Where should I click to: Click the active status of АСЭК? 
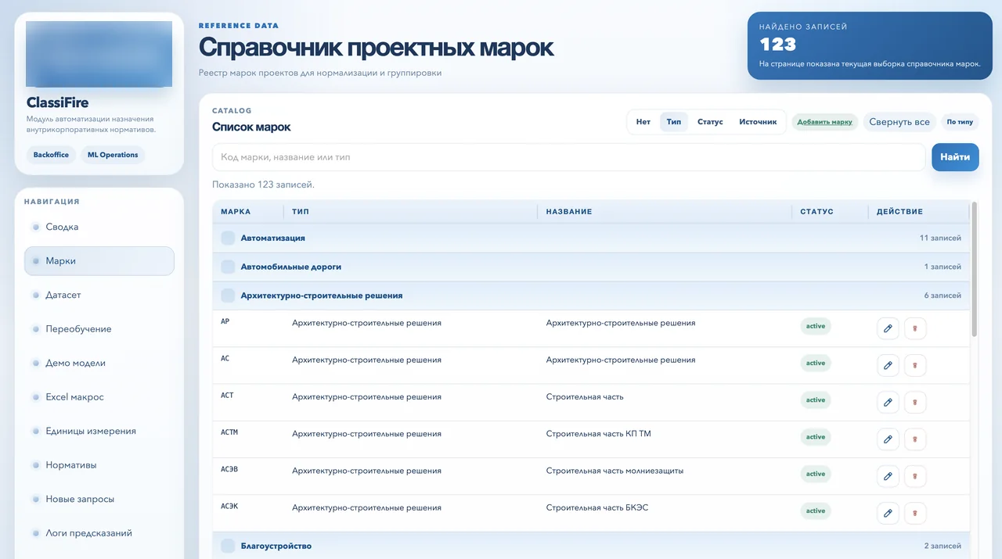816,511
